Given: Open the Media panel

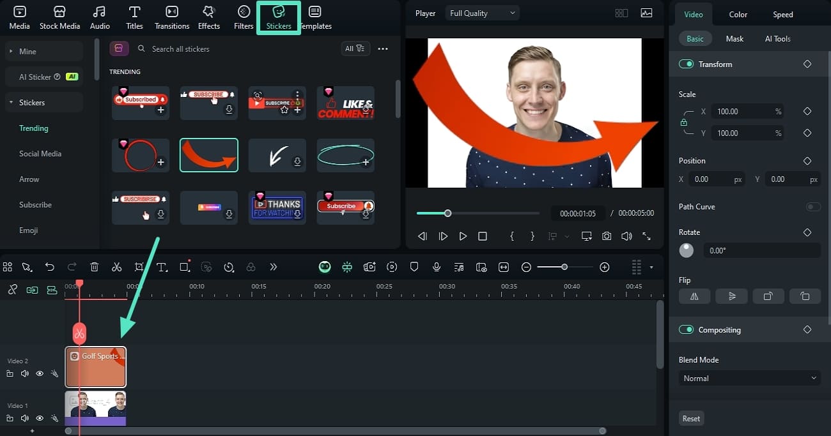Looking at the screenshot, I should (x=20, y=17).
